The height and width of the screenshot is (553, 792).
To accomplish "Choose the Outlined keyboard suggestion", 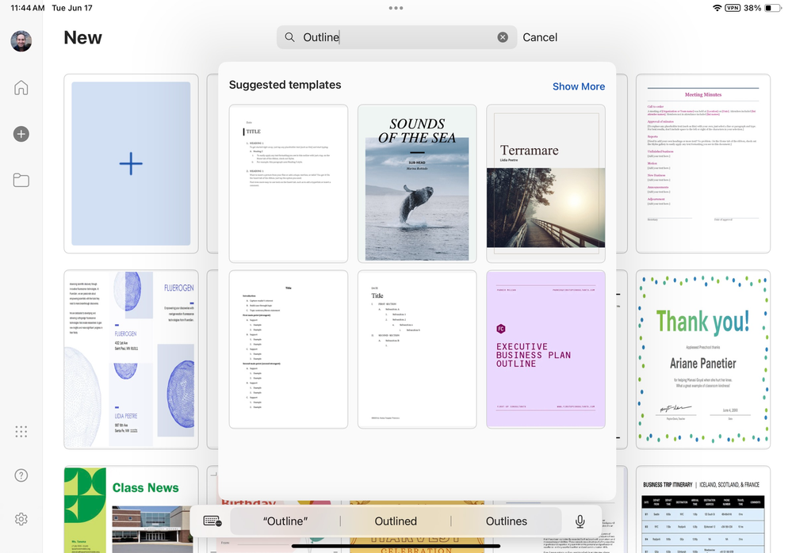I will coord(396,521).
